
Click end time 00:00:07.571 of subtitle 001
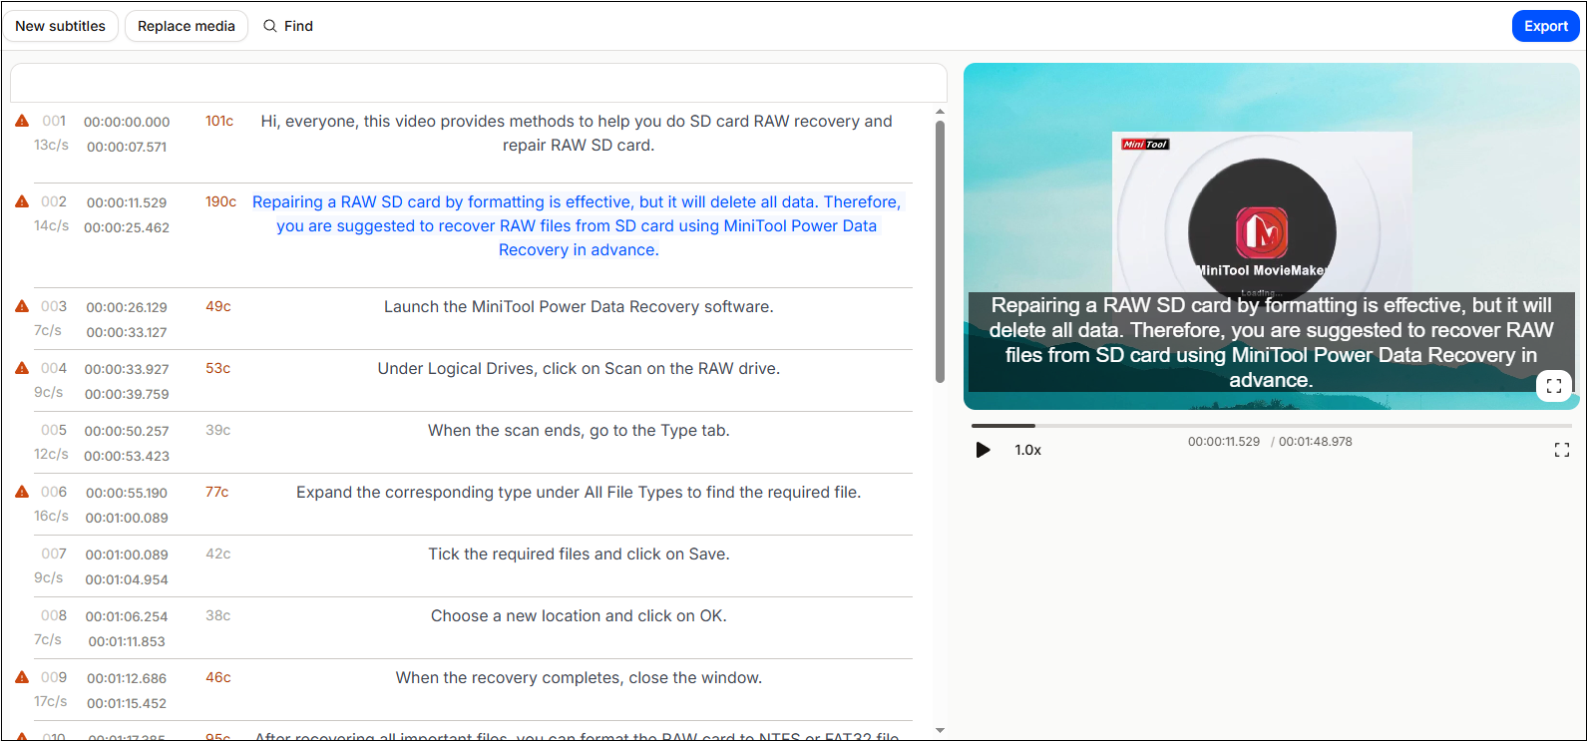[x=127, y=147]
